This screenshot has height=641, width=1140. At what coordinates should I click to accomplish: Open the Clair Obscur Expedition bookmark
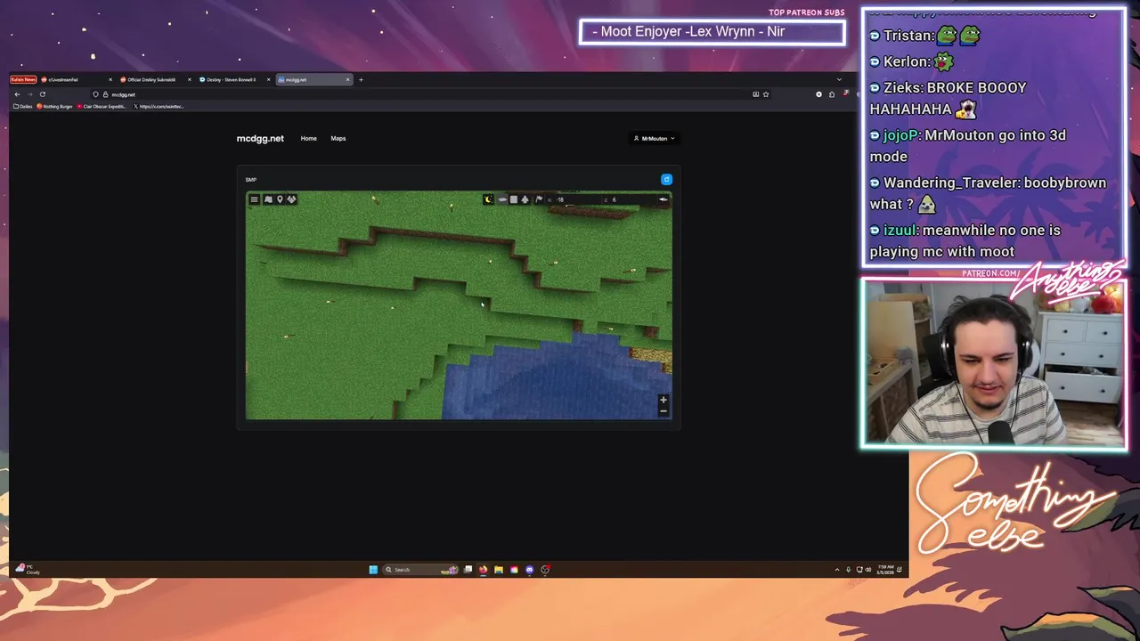102,106
